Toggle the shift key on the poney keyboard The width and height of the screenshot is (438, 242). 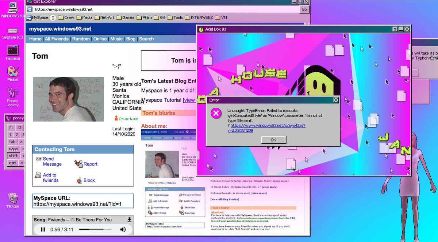pyautogui.click(x=13, y=155)
